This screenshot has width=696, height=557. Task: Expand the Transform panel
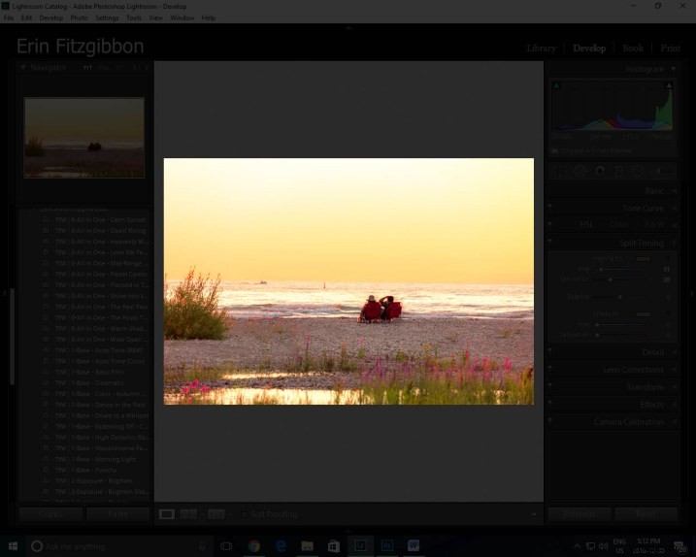pyautogui.click(x=645, y=387)
